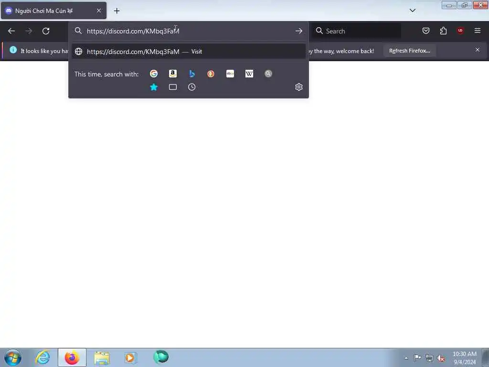Open search settings gear in dropdown
This screenshot has width=489, height=367.
point(299,87)
